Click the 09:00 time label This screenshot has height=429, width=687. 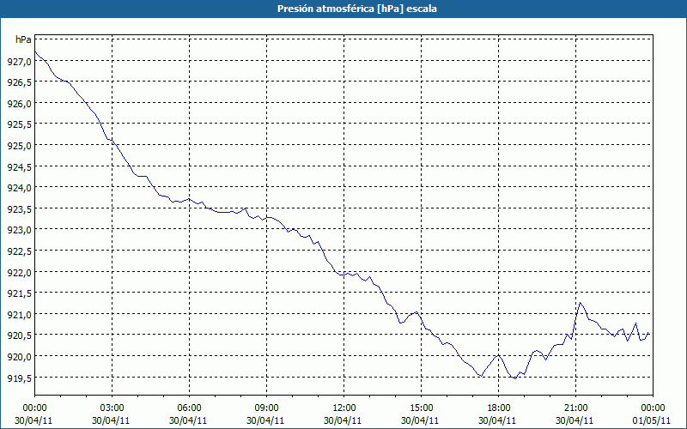[266, 408]
